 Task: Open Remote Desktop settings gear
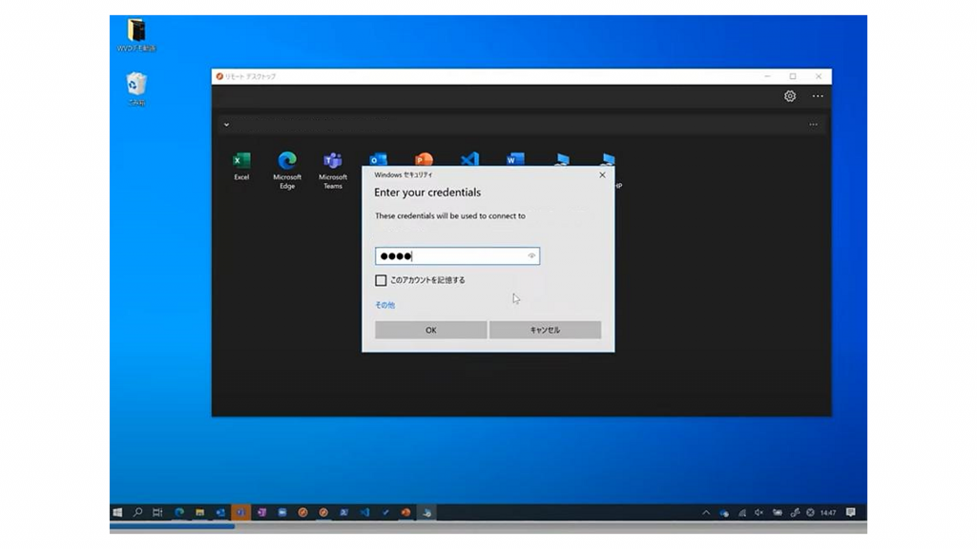(790, 96)
